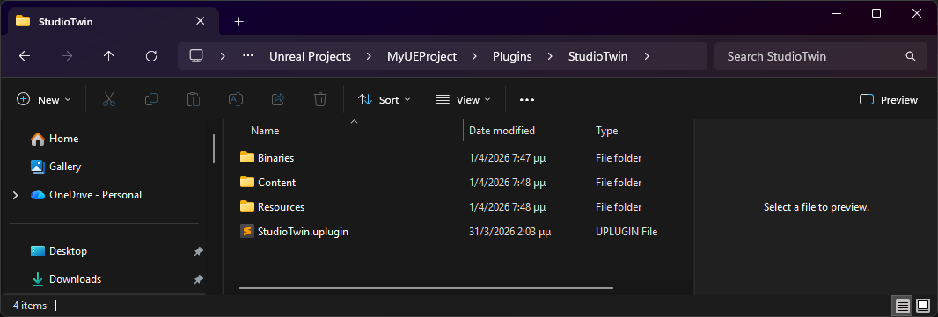This screenshot has height=317, width=938.
Task: Click the Share icon in toolbar
Action: click(x=277, y=100)
